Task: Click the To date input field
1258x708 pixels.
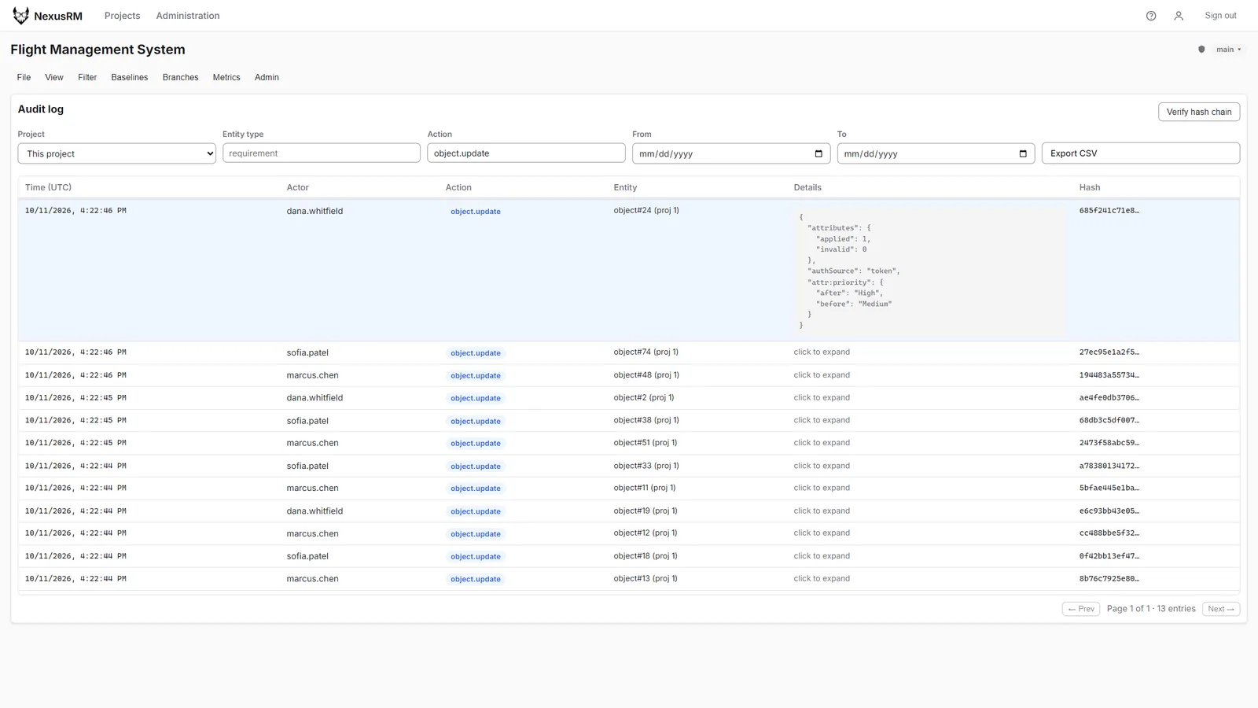Action: [x=936, y=153]
